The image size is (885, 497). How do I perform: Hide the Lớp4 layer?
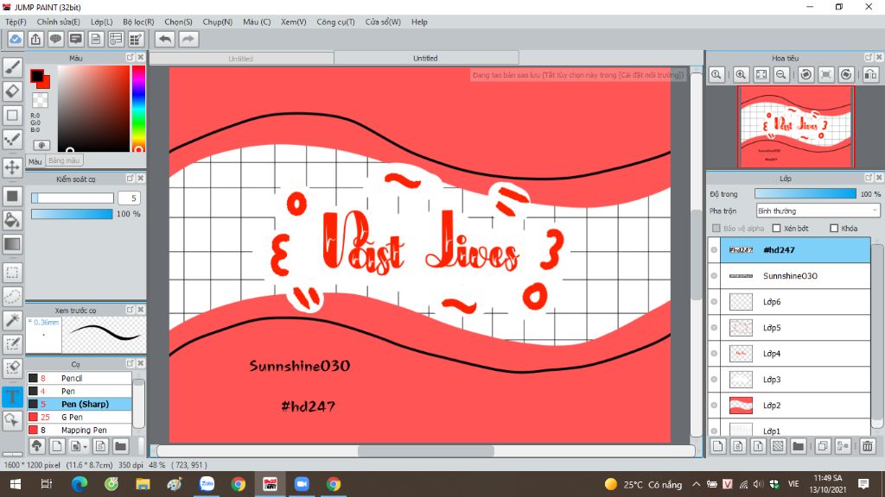pyautogui.click(x=714, y=353)
